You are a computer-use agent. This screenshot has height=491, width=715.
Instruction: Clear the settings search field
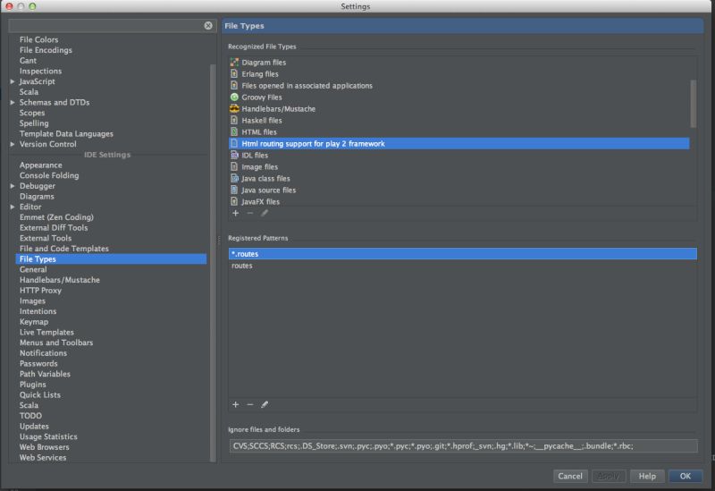click(x=208, y=26)
